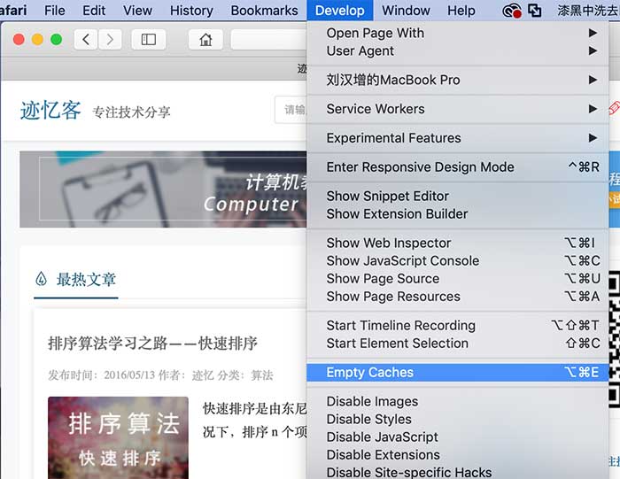Click the green fullscreen window button
Viewport: 620px width, 479px height.
56,40
